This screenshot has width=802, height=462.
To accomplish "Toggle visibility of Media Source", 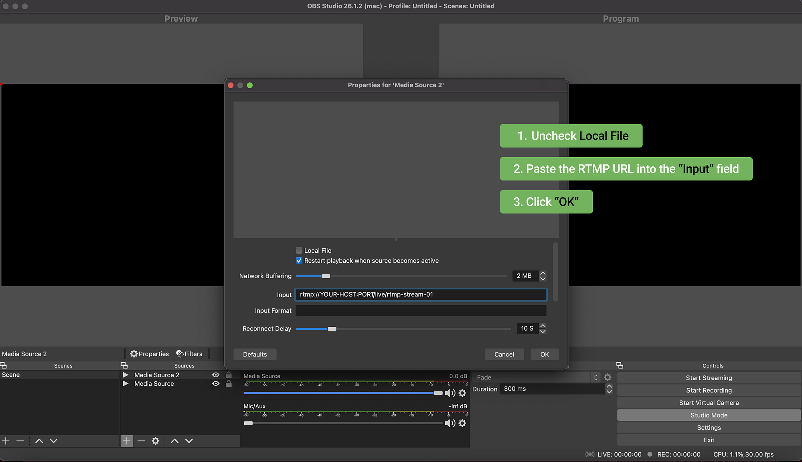I will click(217, 384).
